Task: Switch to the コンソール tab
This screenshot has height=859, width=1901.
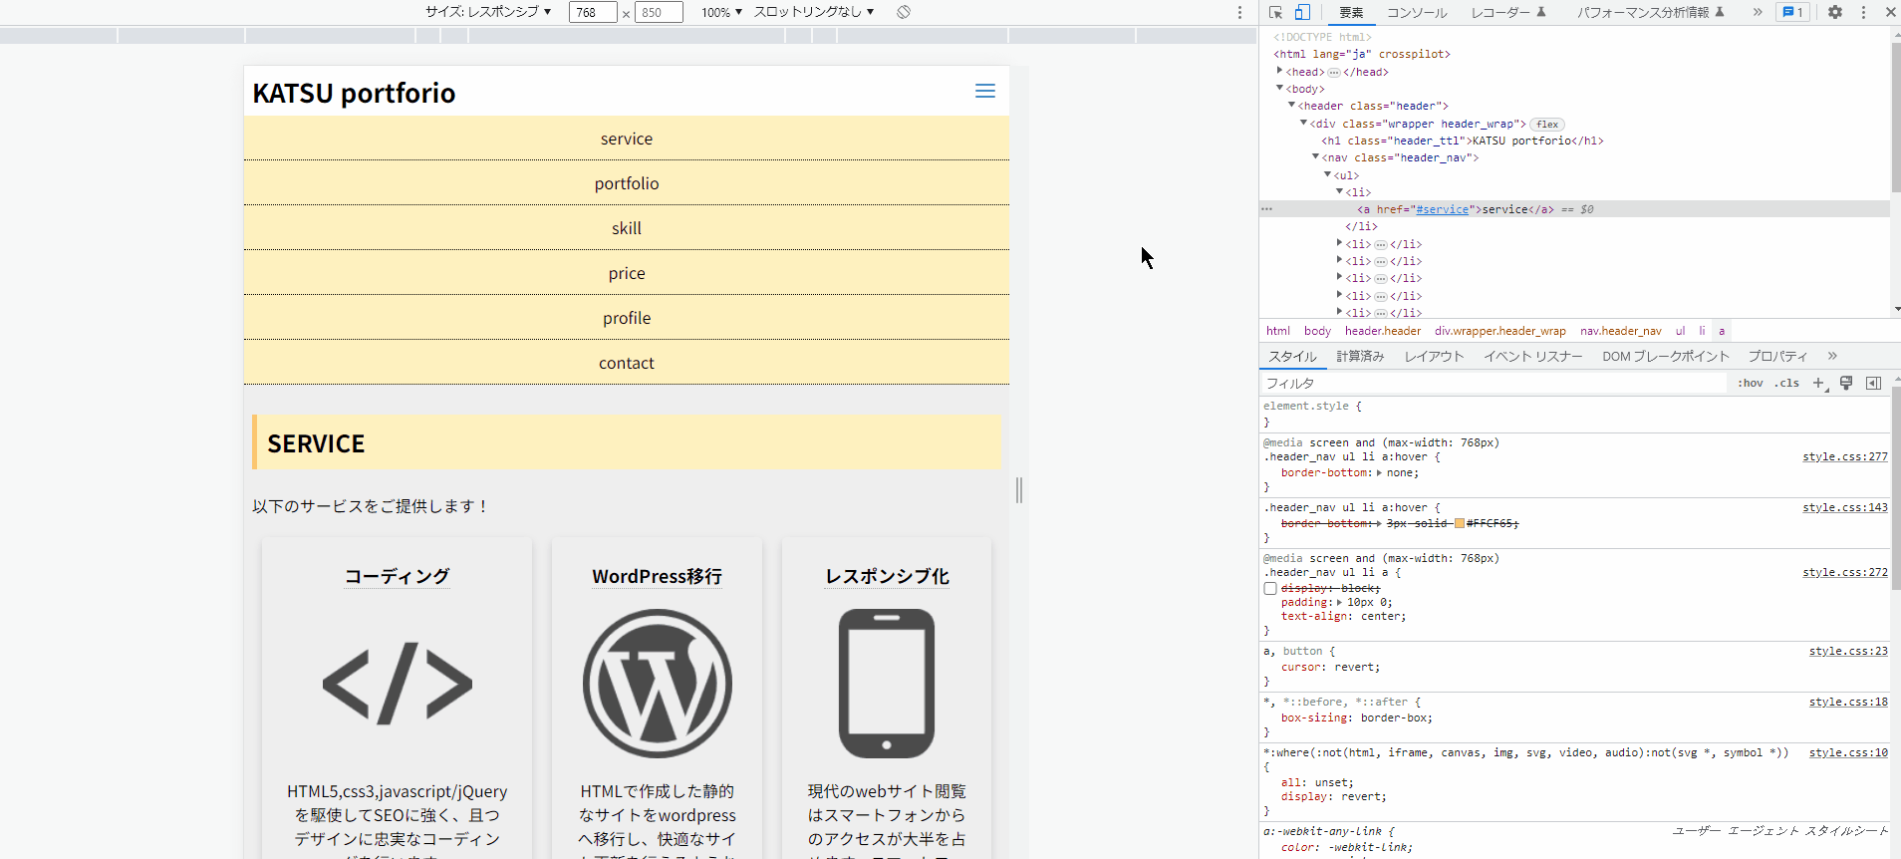Action: tap(1416, 12)
